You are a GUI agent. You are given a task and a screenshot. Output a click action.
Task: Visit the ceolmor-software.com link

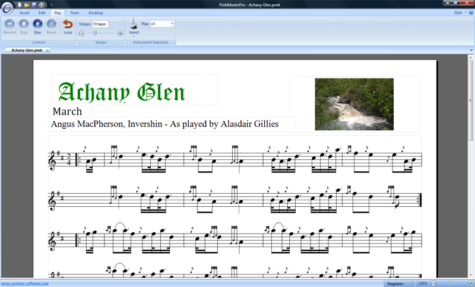[24, 283]
